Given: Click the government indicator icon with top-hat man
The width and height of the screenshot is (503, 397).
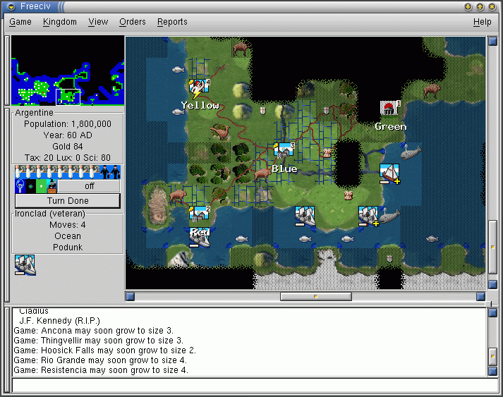Looking at the screenshot, I should tap(52, 186).
